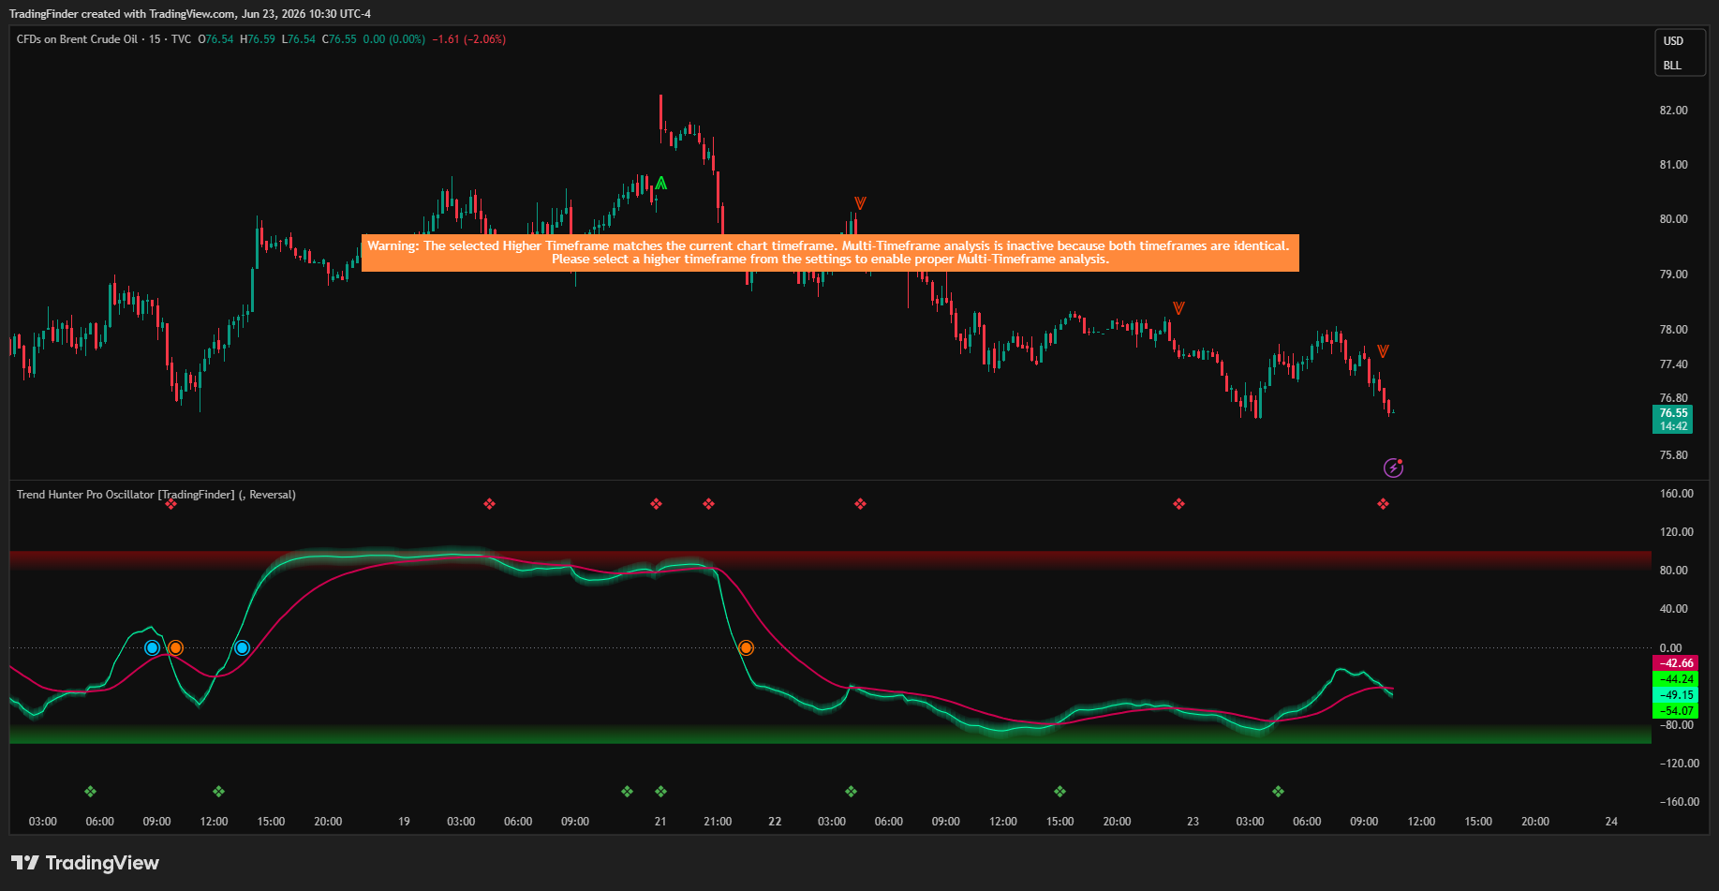Select the 22 date on the time axis

(x=775, y=822)
